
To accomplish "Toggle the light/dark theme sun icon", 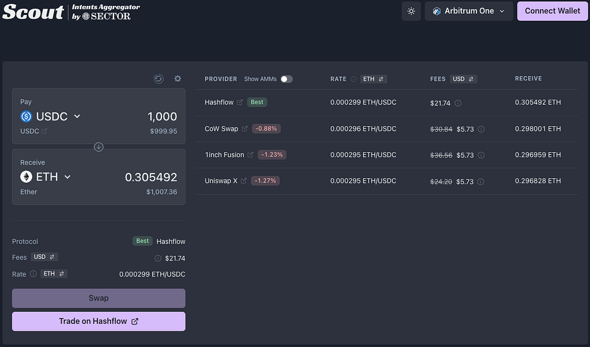I will point(411,12).
